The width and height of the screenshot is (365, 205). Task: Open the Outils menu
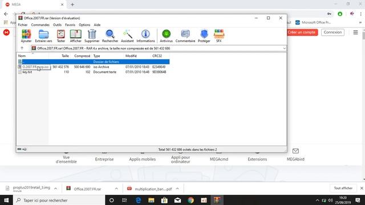click(x=57, y=25)
